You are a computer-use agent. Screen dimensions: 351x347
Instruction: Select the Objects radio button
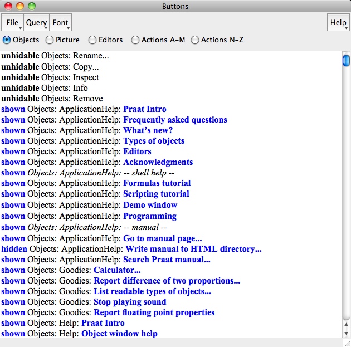[x=7, y=40]
